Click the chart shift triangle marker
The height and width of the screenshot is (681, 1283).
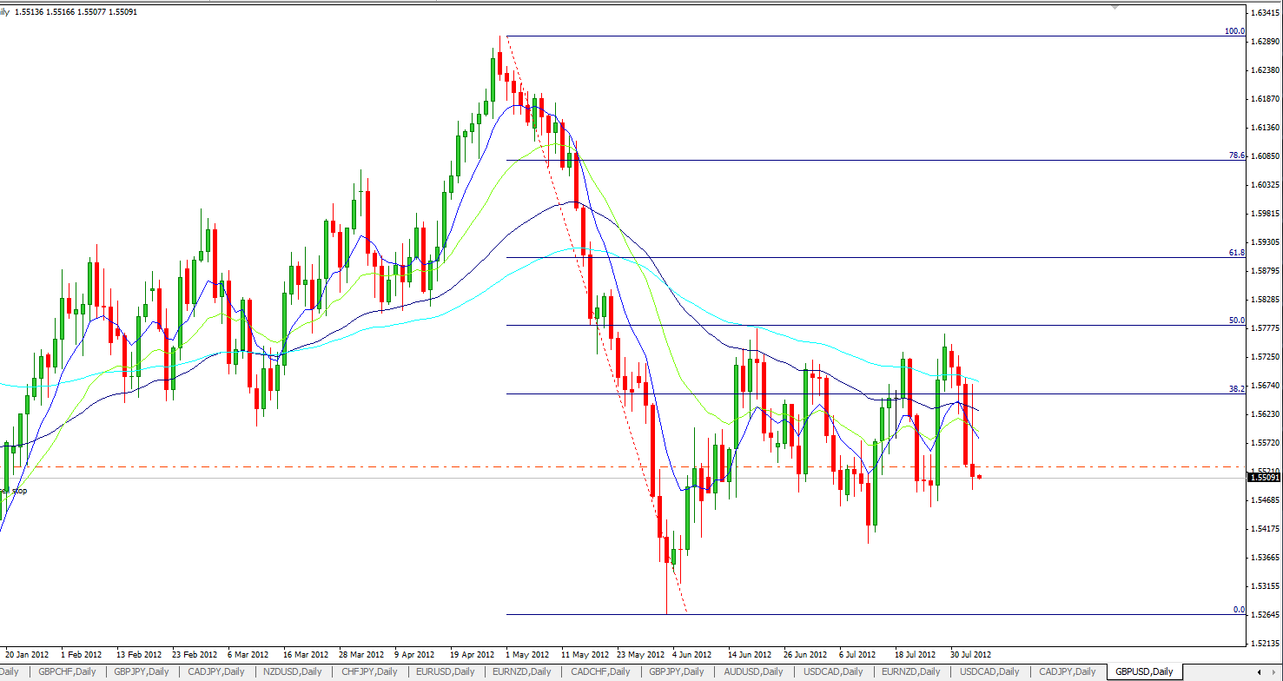1115,7
